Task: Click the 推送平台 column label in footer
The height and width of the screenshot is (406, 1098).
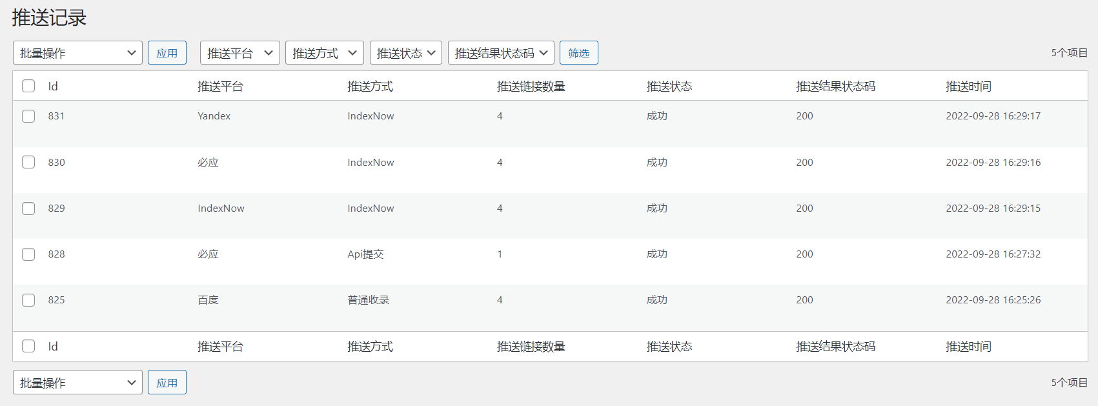Action: pos(220,347)
